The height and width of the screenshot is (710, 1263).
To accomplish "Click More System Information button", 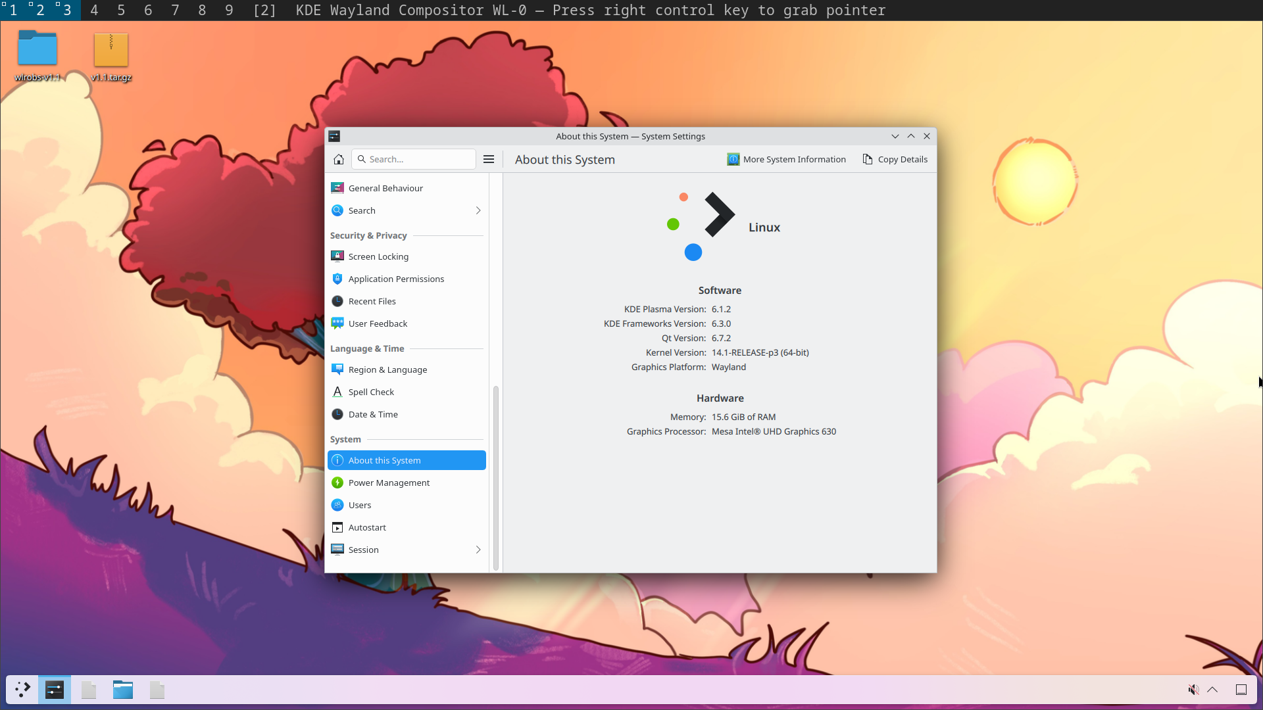I will [x=787, y=159].
